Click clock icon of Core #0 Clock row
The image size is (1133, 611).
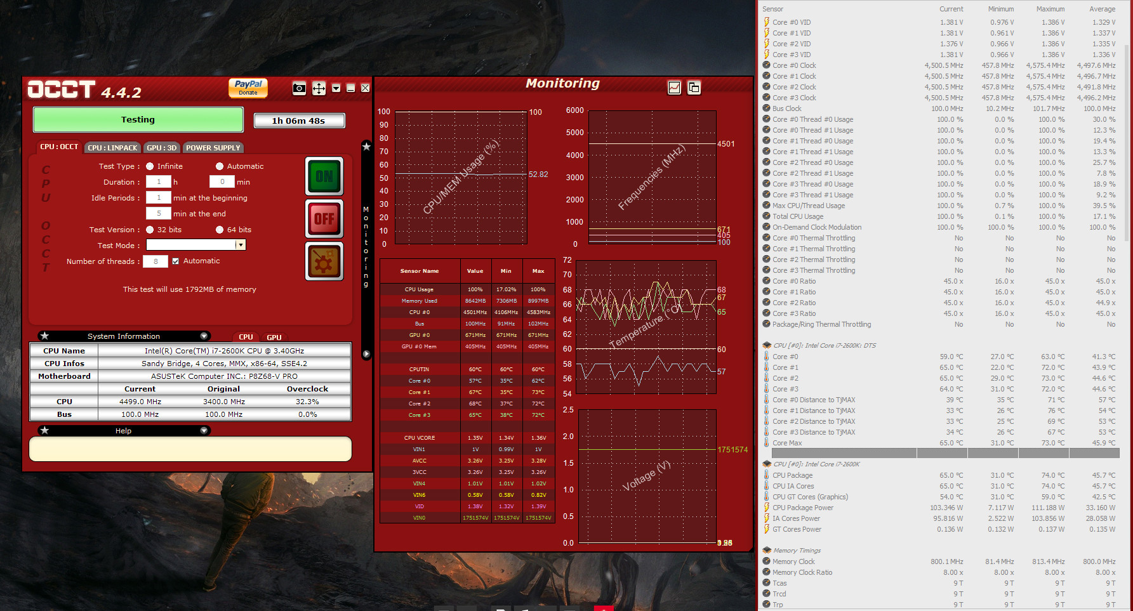[x=767, y=65]
